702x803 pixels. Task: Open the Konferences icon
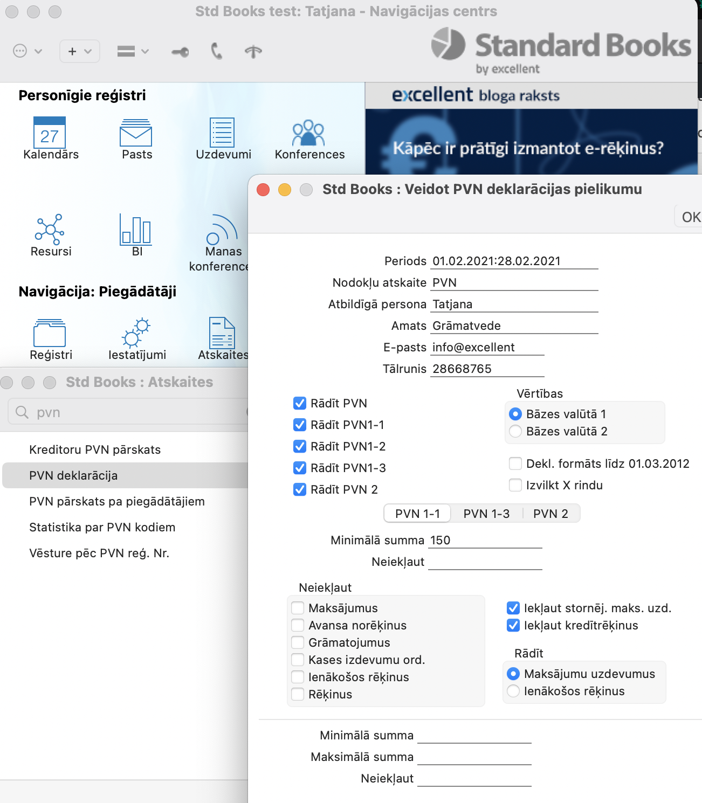[x=308, y=133]
